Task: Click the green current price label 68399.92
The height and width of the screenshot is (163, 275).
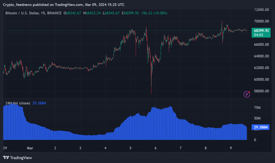Action: (262, 31)
